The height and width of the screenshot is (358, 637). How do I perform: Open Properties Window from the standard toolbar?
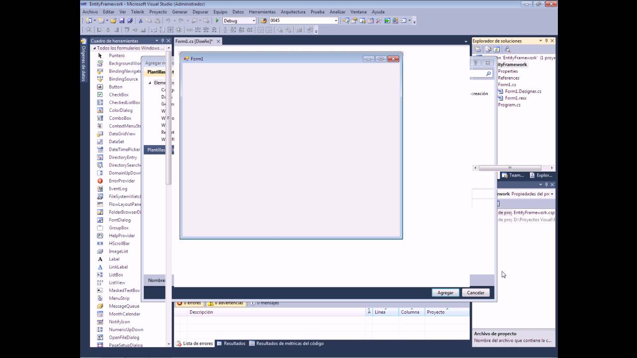coord(354,20)
